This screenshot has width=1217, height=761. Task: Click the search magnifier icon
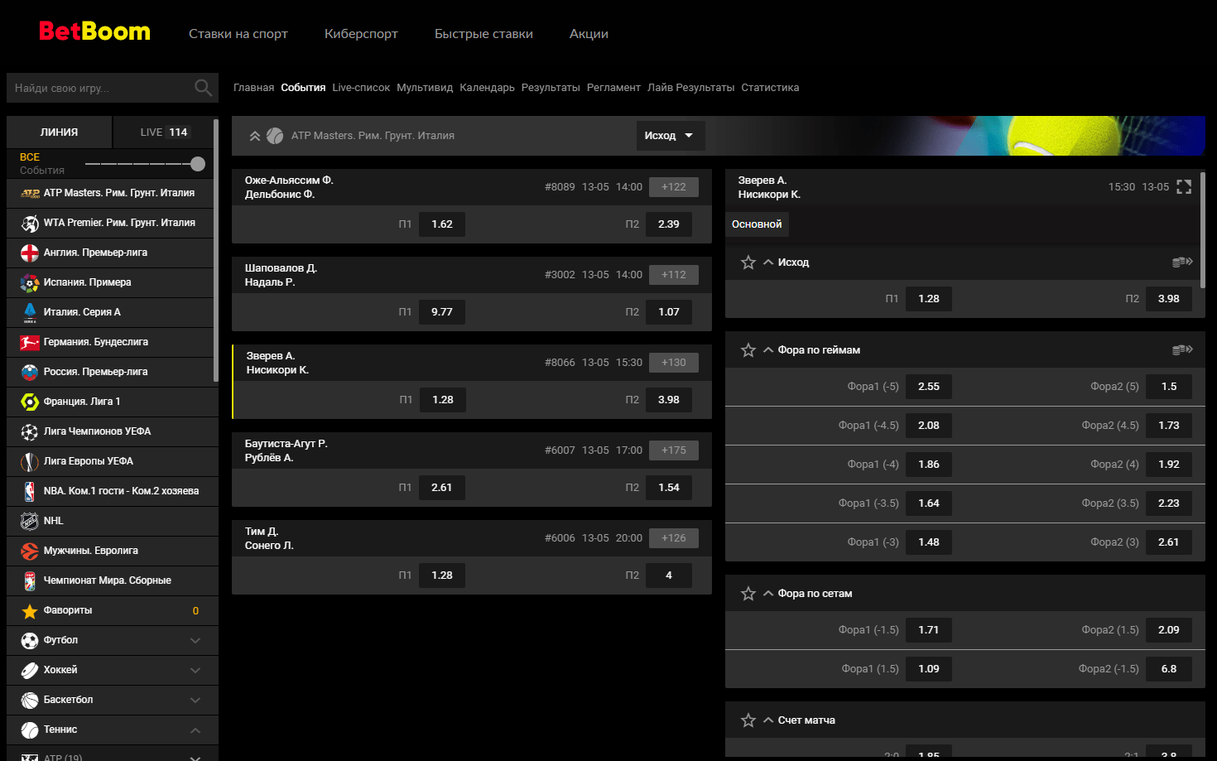tap(203, 88)
